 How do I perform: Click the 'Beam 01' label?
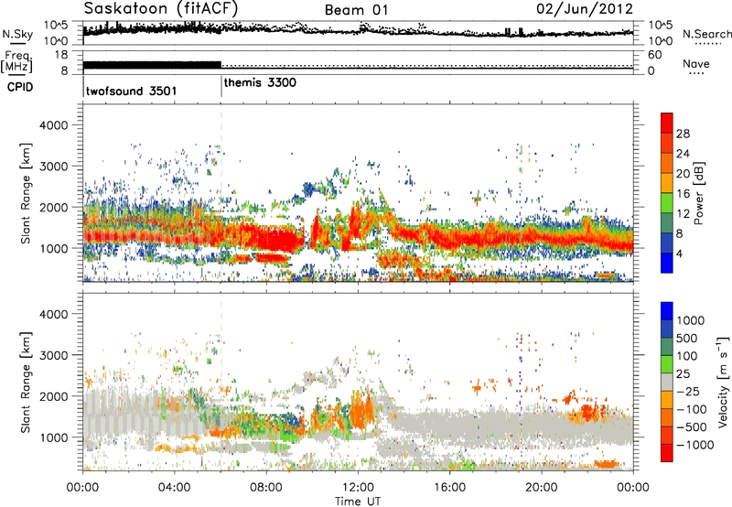coord(356,10)
